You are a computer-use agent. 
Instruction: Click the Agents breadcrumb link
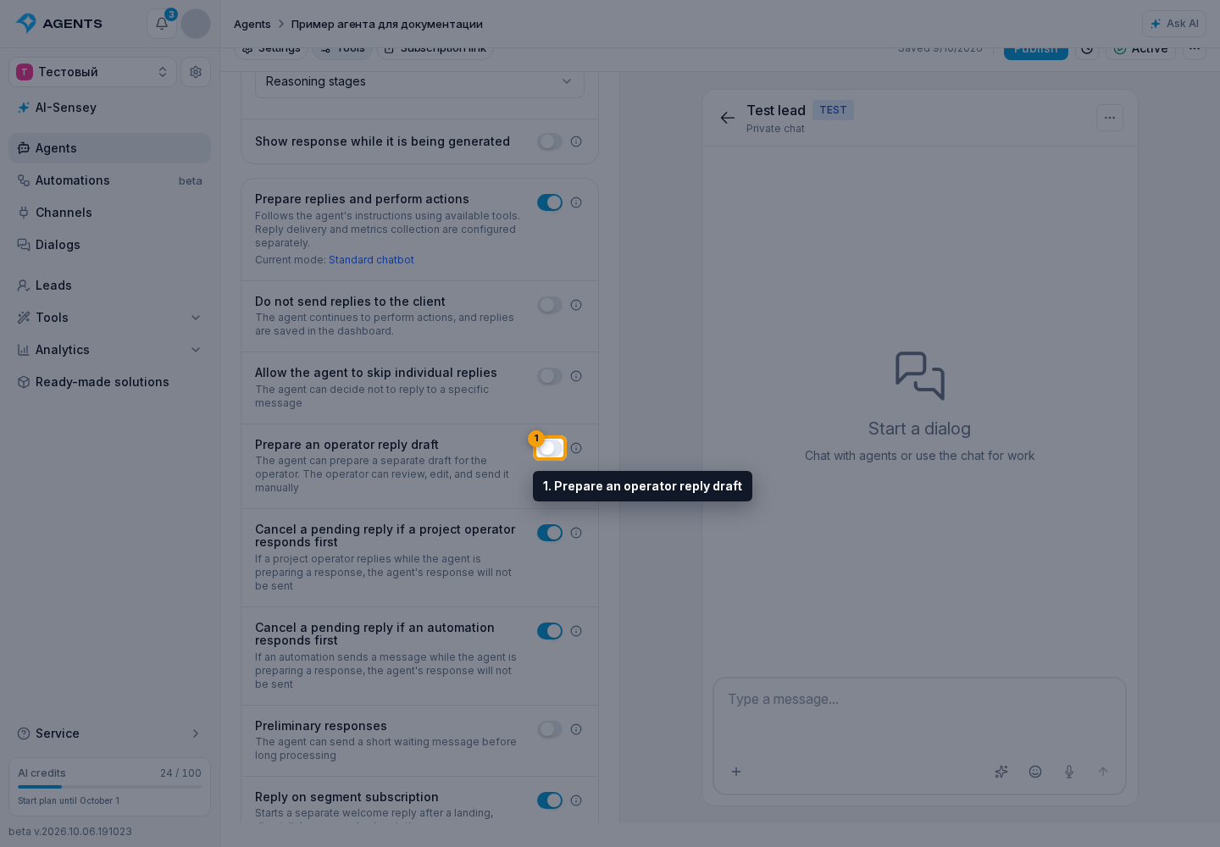click(252, 24)
